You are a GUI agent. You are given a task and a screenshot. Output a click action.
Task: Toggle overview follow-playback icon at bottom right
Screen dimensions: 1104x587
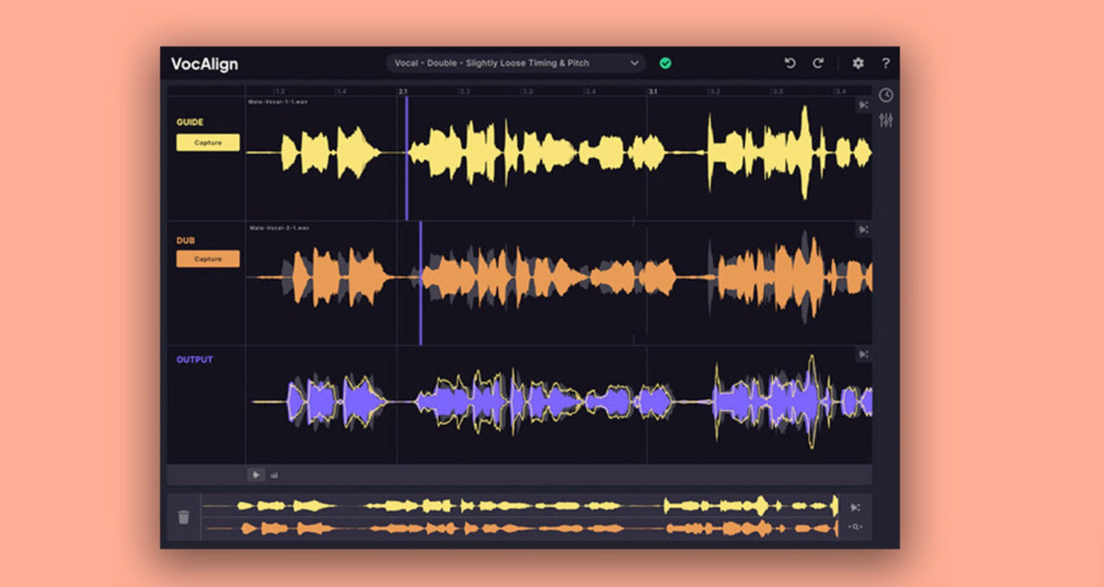[x=856, y=507]
